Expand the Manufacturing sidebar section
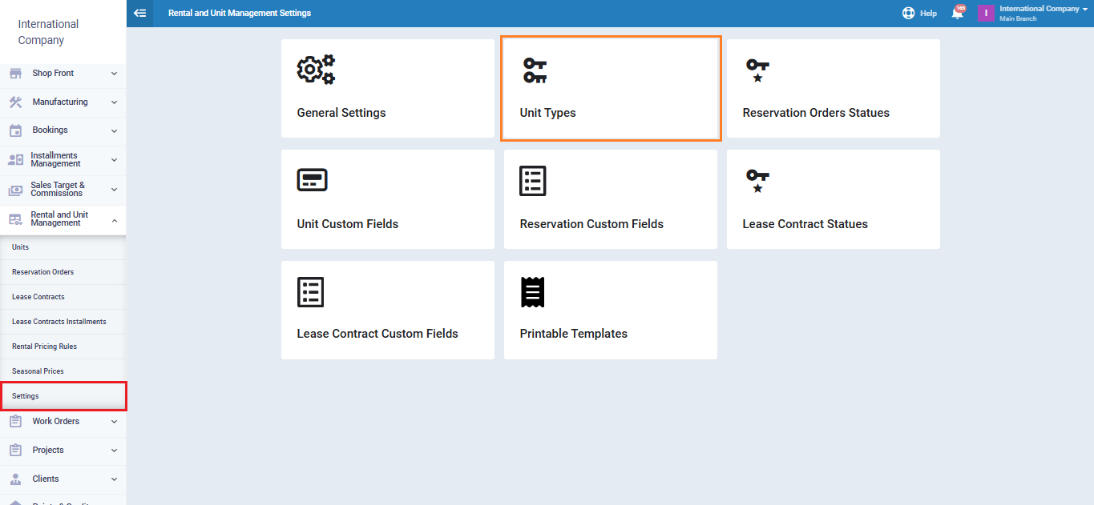1094x505 pixels. [63, 102]
